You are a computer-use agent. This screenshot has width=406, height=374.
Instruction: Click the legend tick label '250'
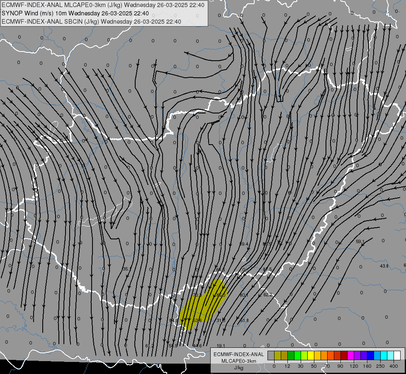point(380,366)
